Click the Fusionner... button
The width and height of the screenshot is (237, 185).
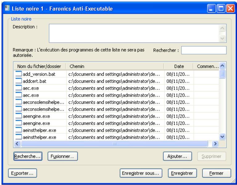(63, 156)
